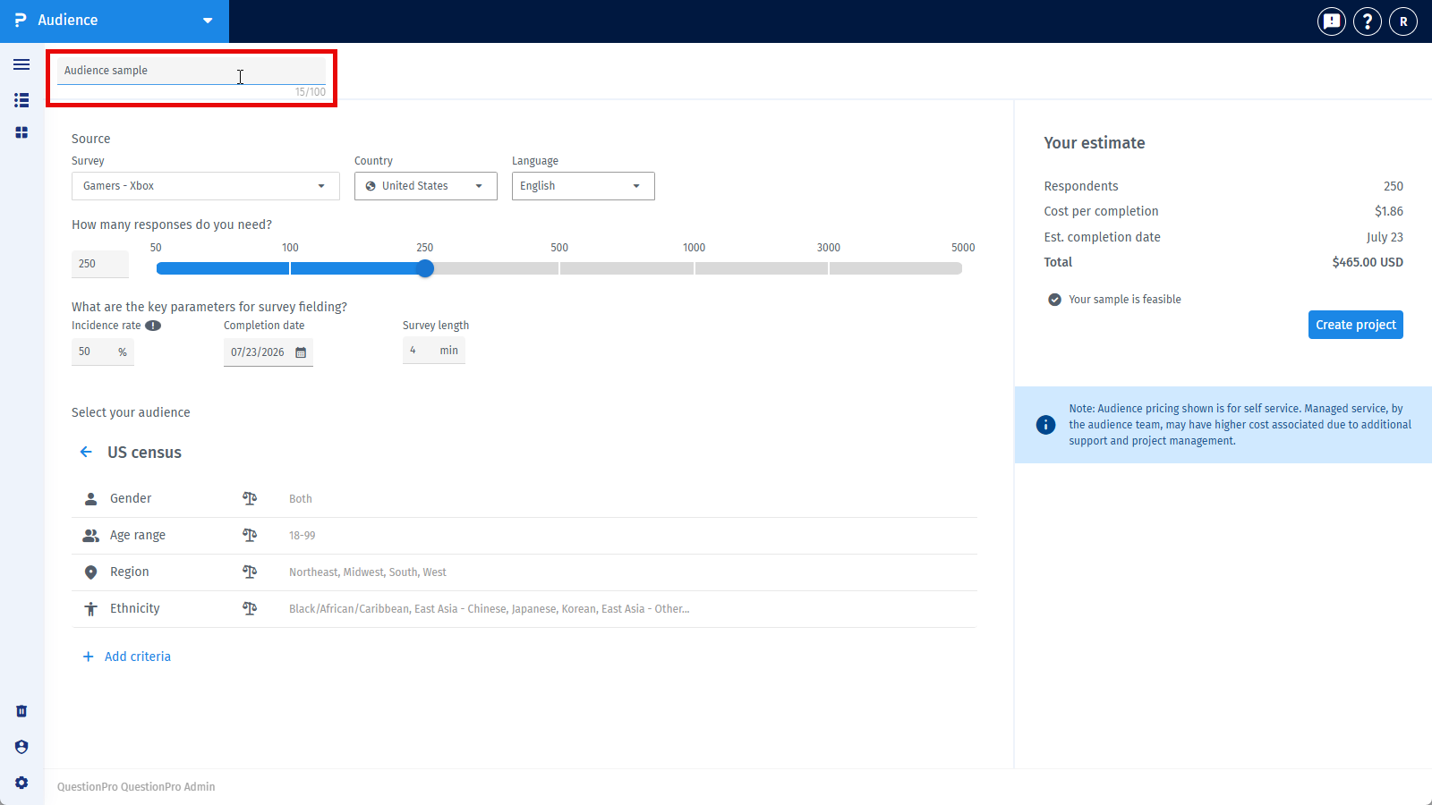Open the trash sidebar icon

pos(21,711)
